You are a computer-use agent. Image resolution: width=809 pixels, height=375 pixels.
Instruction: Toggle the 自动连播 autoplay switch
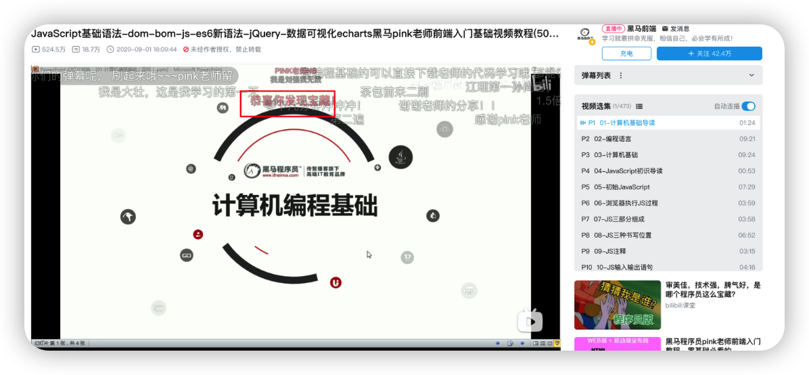pyautogui.click(x=748, y=106)
